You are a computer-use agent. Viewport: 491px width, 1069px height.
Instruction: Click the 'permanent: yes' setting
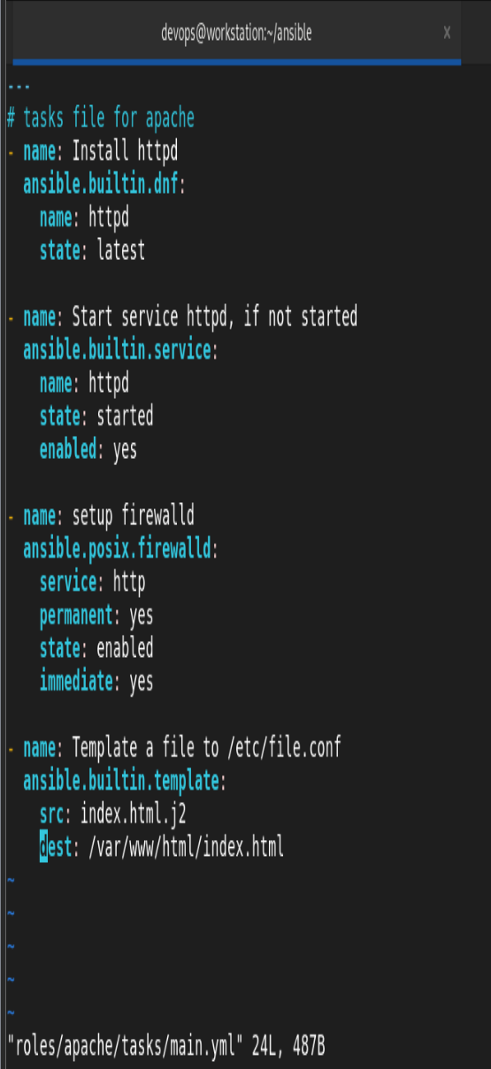96,615
